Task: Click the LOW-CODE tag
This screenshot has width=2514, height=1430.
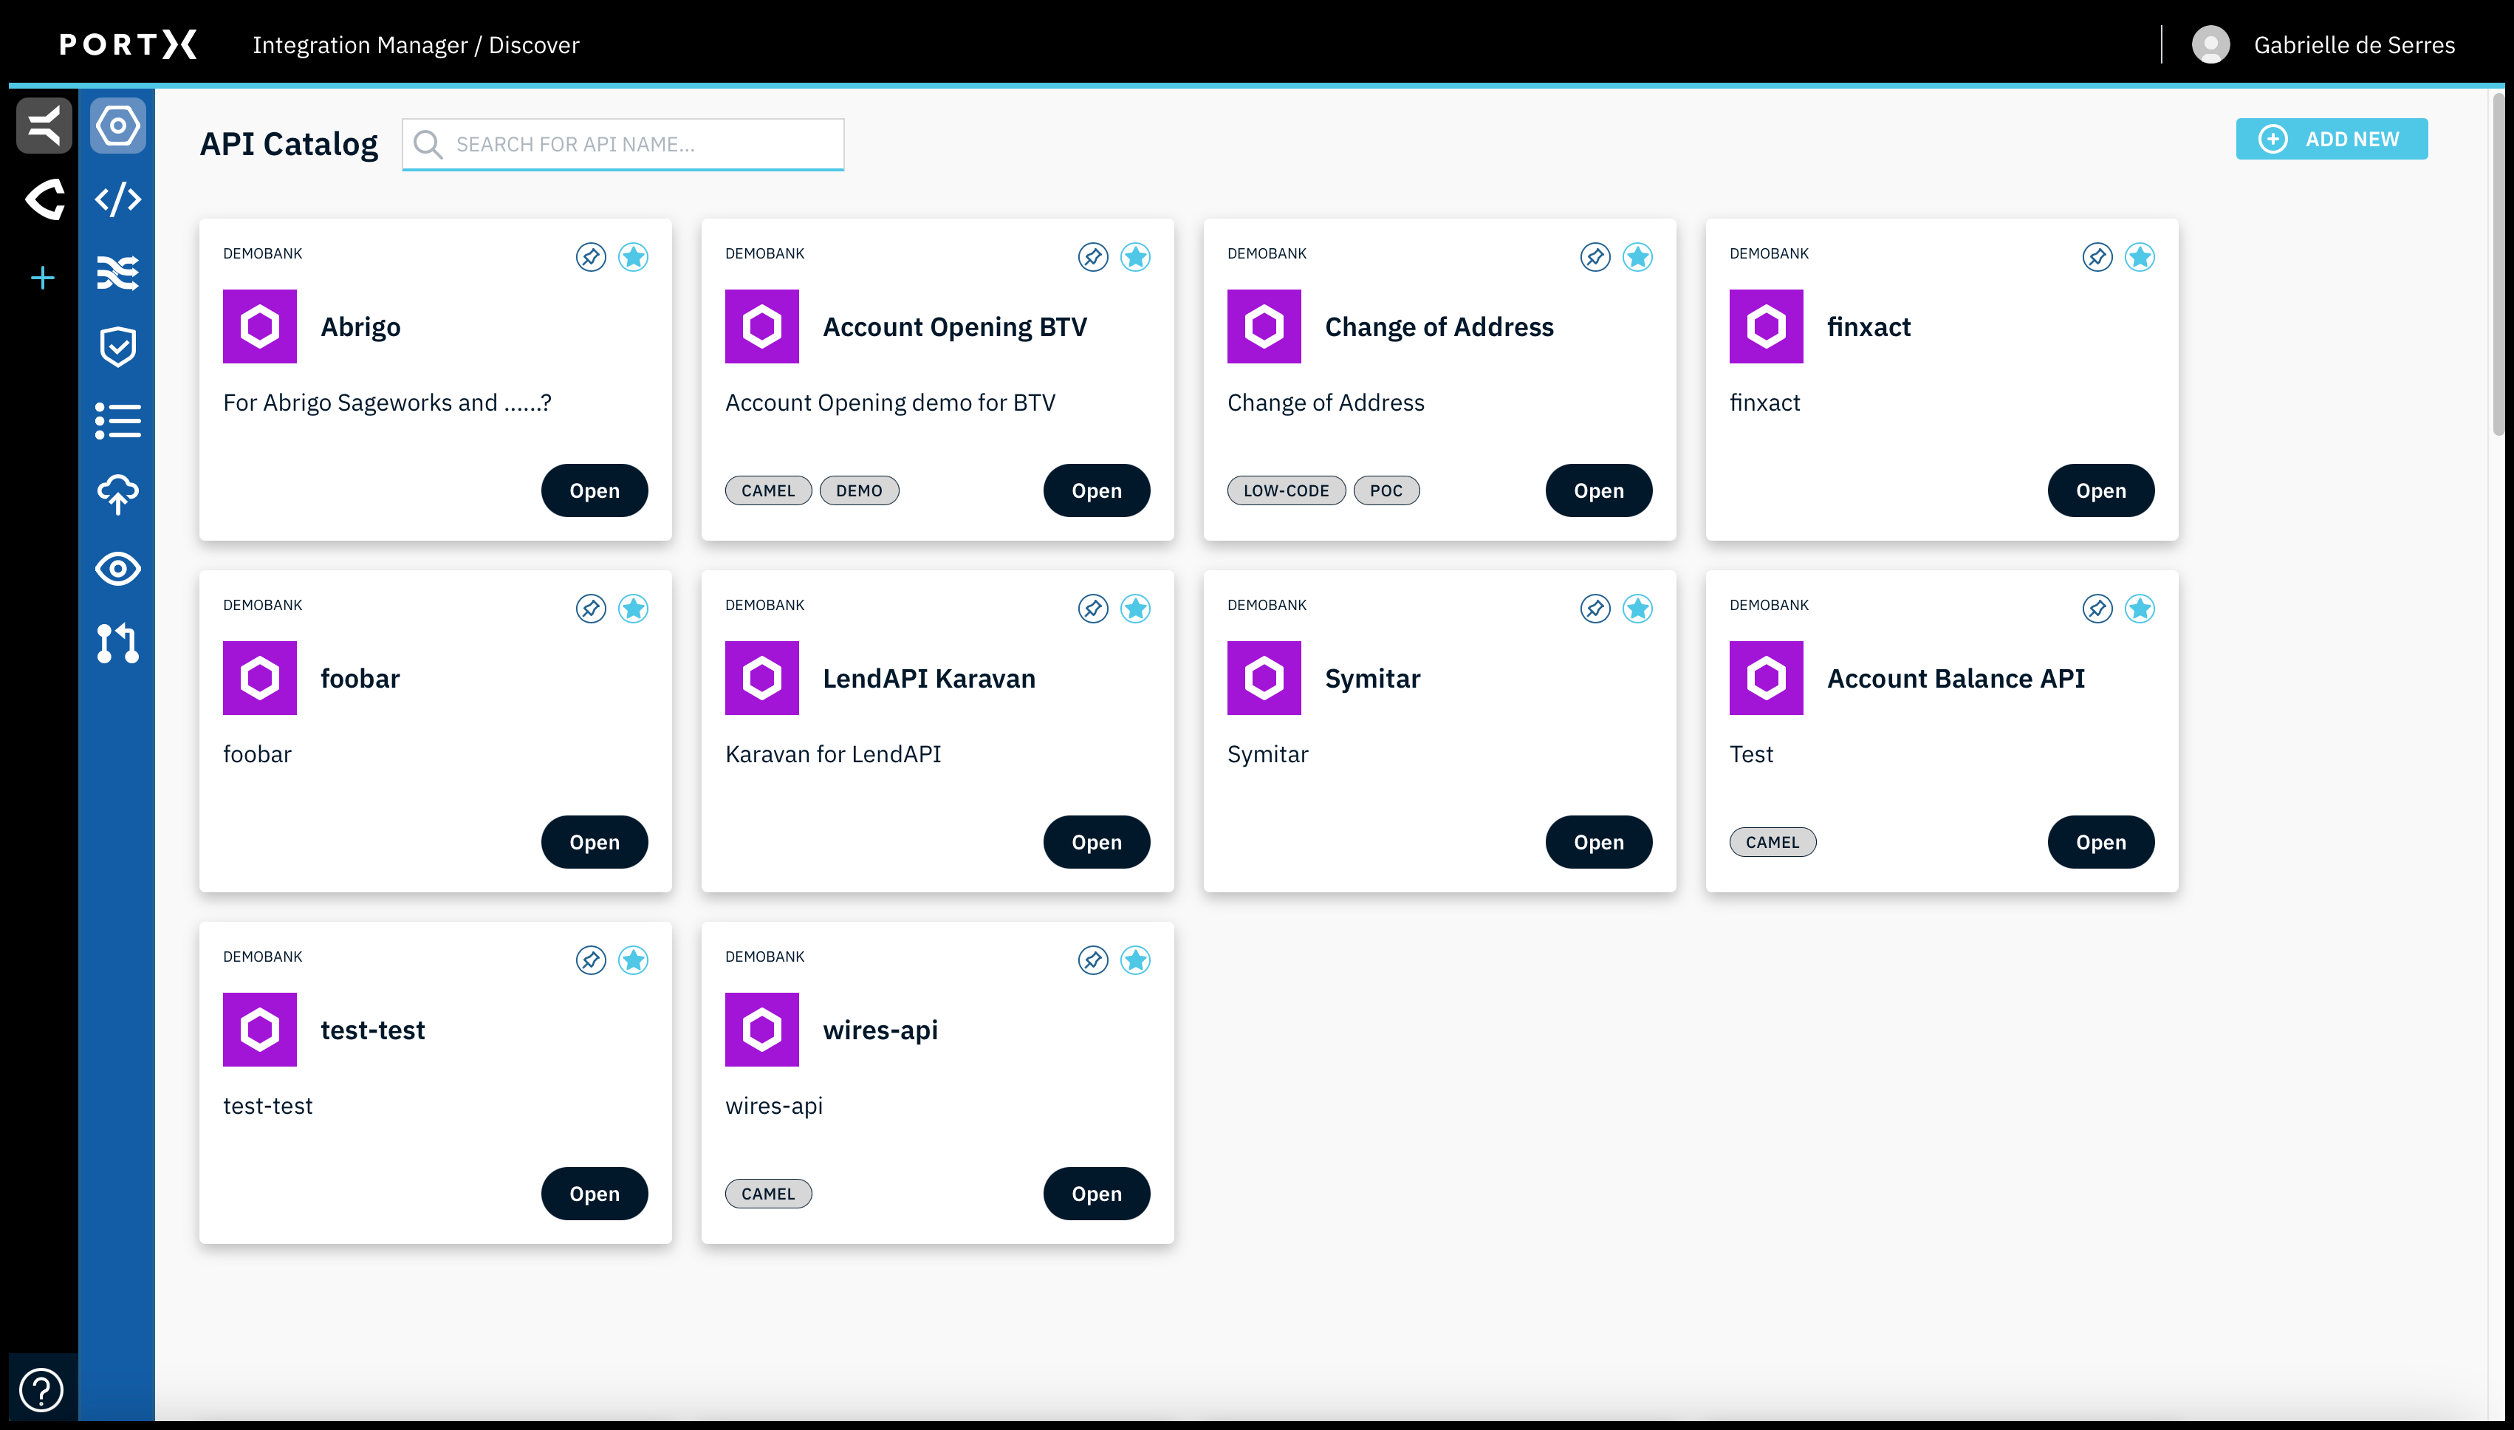Action: 1287,491
